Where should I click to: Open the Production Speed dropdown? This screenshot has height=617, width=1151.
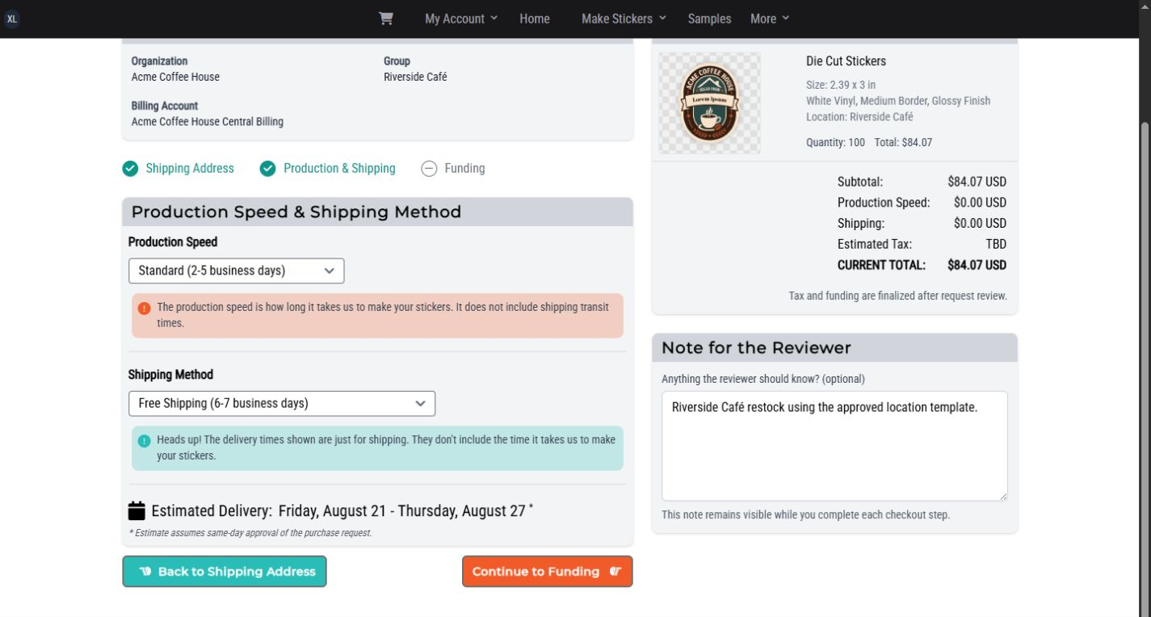pyautogui.click(x=237, y=271)
